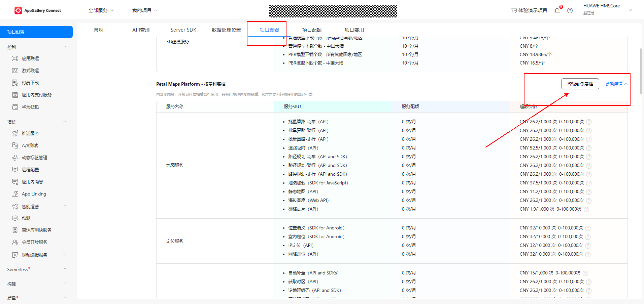Open the help question mark icon

tap(570, 10)
